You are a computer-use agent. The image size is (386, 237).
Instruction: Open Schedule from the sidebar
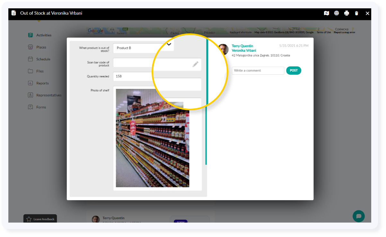[x=31, y=59]
